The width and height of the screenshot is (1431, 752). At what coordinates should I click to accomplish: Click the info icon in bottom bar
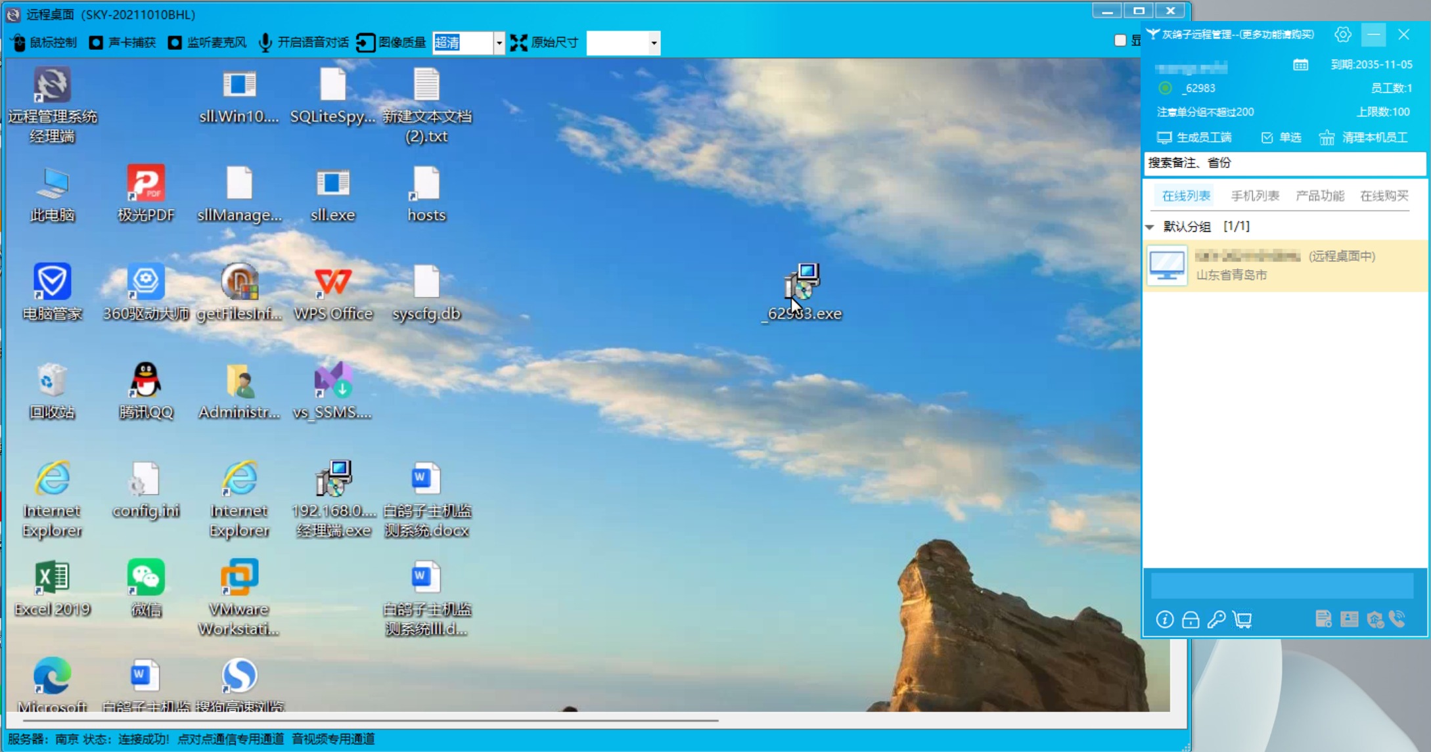(x=1164, y=619)
